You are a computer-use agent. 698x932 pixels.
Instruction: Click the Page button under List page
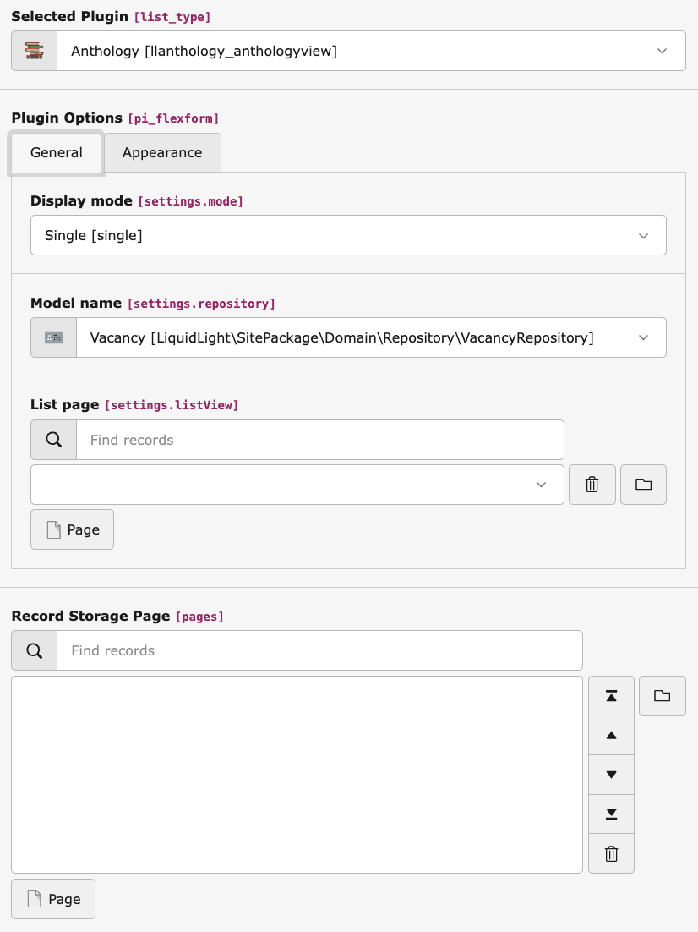[x=72, y=529]
